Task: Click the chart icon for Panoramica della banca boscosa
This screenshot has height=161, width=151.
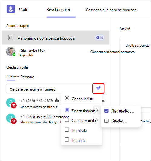Action: pos(11,38)
